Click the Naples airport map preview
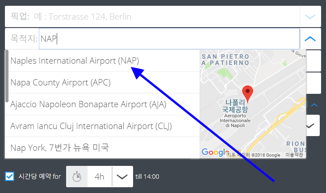Screen dimensions: 326x193 253,104
